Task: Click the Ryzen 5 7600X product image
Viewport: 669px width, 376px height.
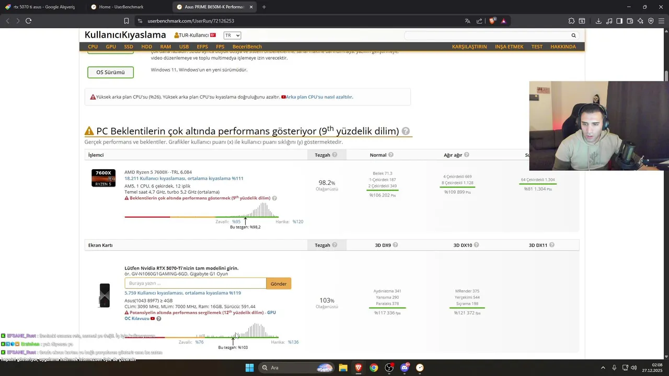Action: (103, 178)
